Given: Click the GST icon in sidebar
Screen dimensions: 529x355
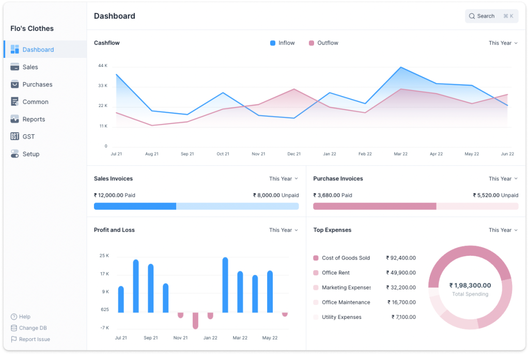Looking at the screenshot, I should click(x=14, y=136).
